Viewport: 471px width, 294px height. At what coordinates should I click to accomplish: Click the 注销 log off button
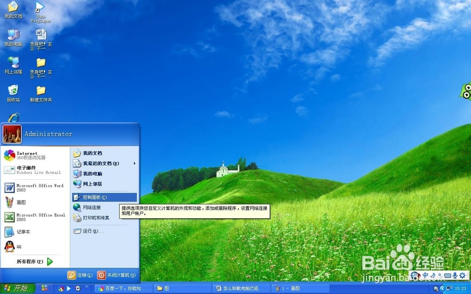[80, 275]
